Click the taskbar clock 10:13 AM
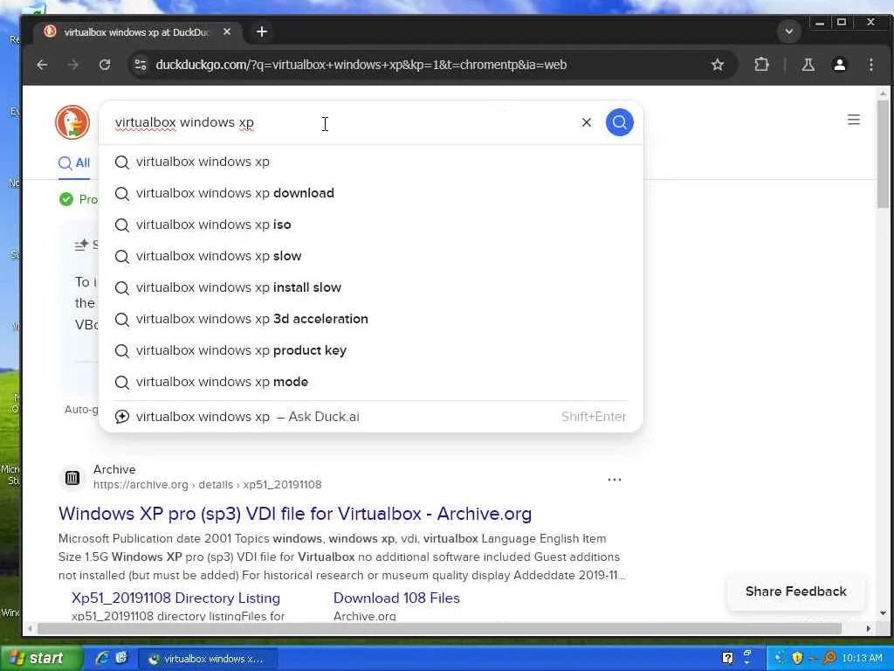 coord(862,659)
